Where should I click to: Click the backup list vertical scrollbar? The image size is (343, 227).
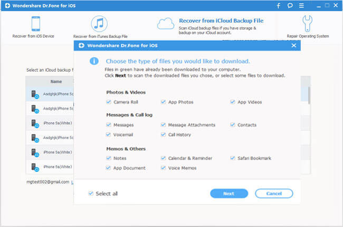309,95
